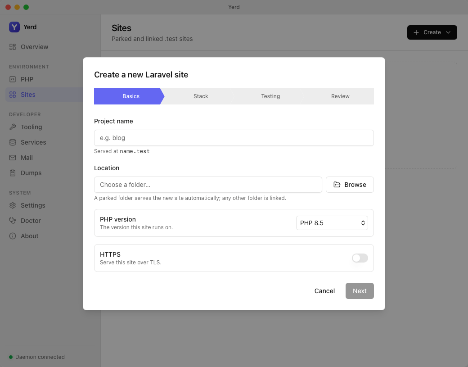This screenshot has width=468, height=367.
Task: Click the Sites grid icon in sidebar
Action: pyautogui.click(x=13, y=95)
